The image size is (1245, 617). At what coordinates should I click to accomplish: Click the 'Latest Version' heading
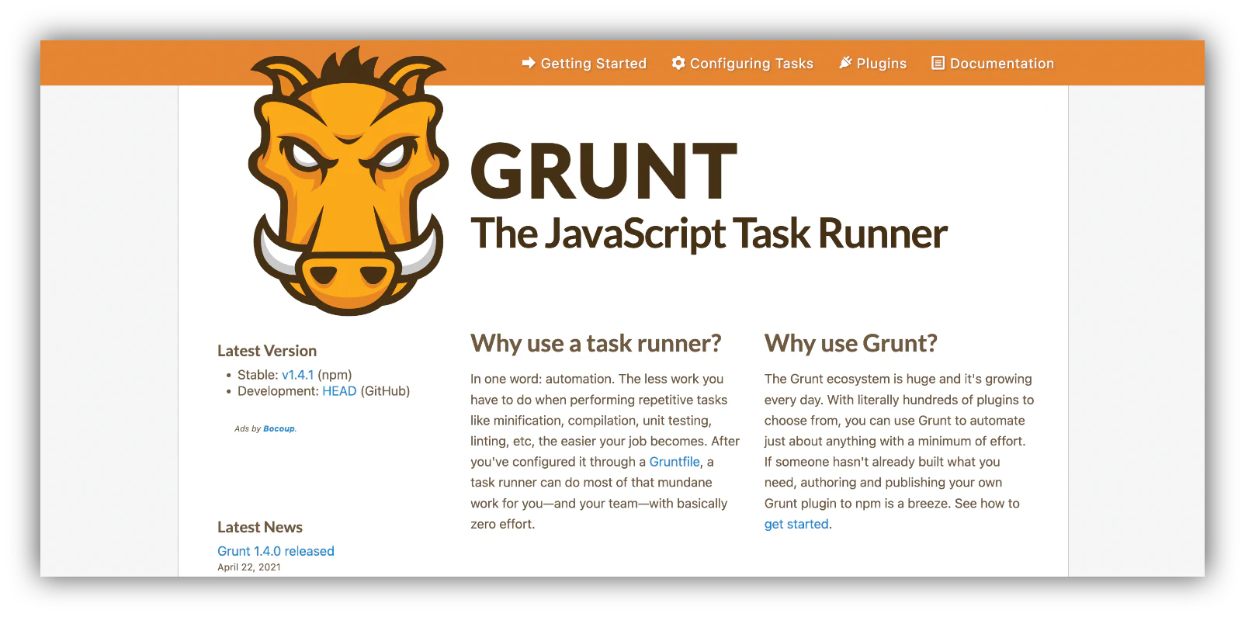tap(267, 351)
